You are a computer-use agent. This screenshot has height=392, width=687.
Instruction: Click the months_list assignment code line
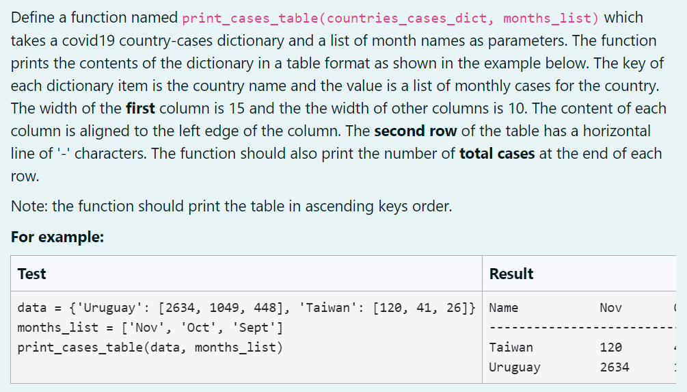(x=150, y=328)
